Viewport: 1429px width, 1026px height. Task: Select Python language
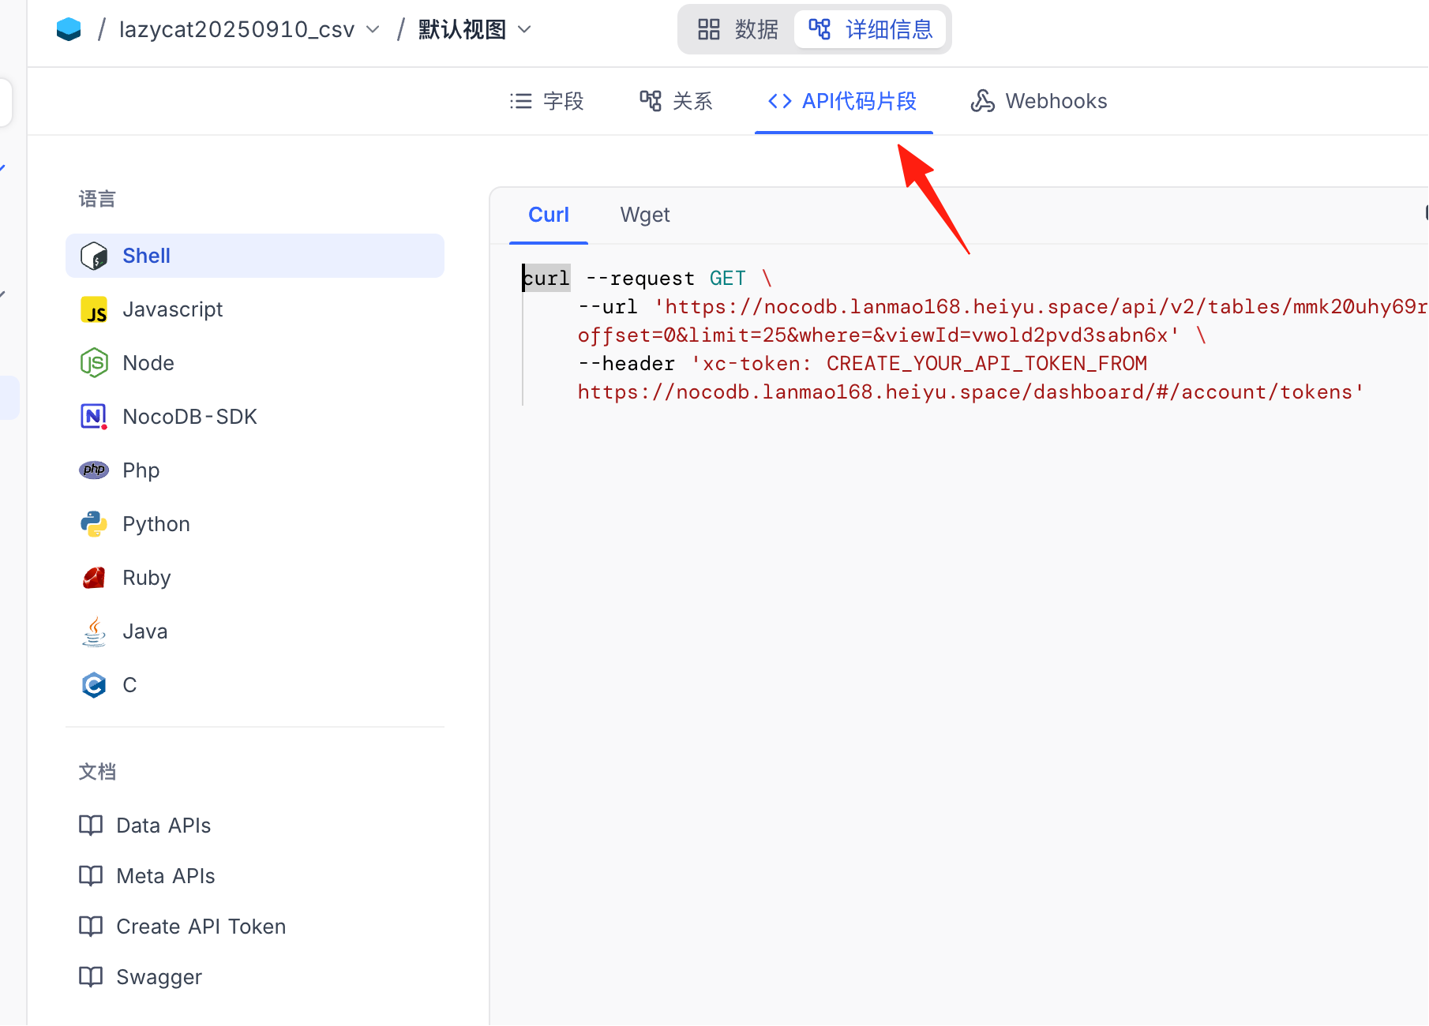tap(255, 524)
